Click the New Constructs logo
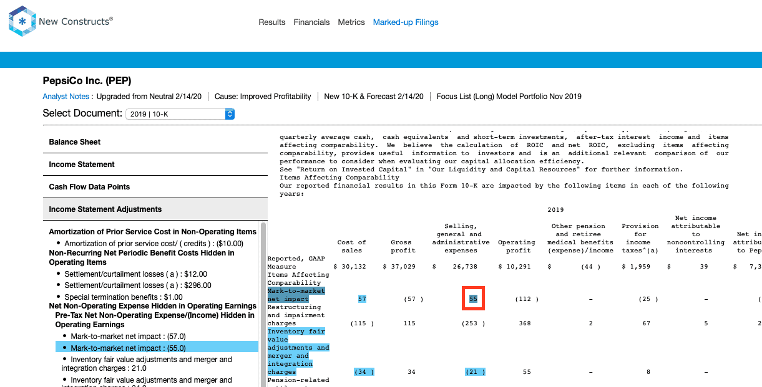 (x=61, y=22)
